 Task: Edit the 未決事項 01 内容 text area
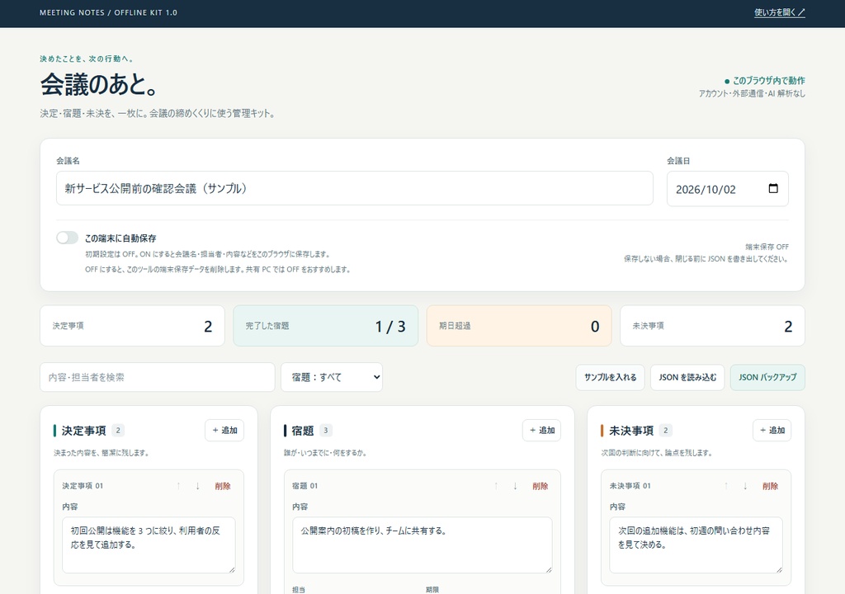[x=696, y=545]
